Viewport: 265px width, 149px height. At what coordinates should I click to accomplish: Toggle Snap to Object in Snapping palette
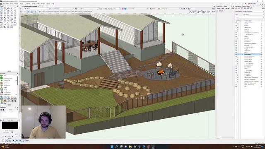pyautogui.click(x=7, y=141)
